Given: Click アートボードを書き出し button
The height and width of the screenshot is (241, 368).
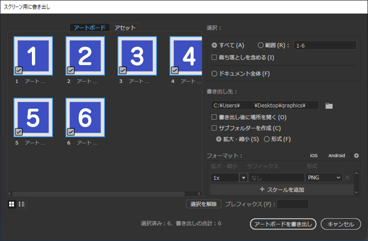Looking at the screenshot, I should (283, 224).
